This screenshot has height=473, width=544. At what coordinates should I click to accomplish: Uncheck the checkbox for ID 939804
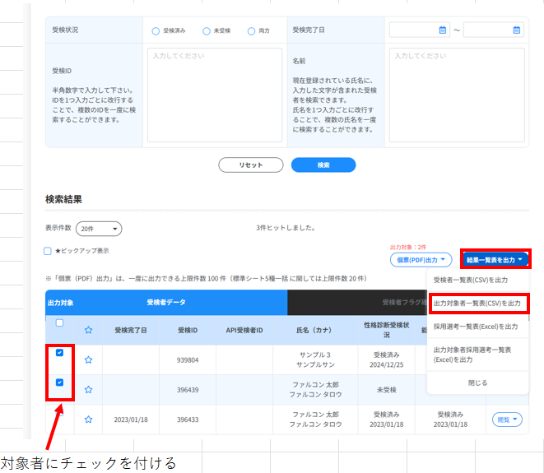click(x=60, y=353)
